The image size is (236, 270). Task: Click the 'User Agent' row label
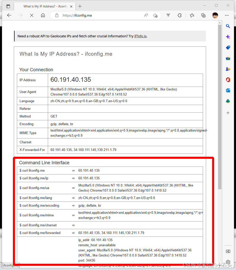28,92
